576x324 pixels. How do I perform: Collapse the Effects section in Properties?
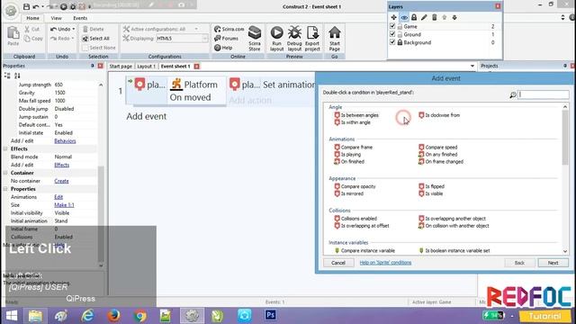[5, 148]
